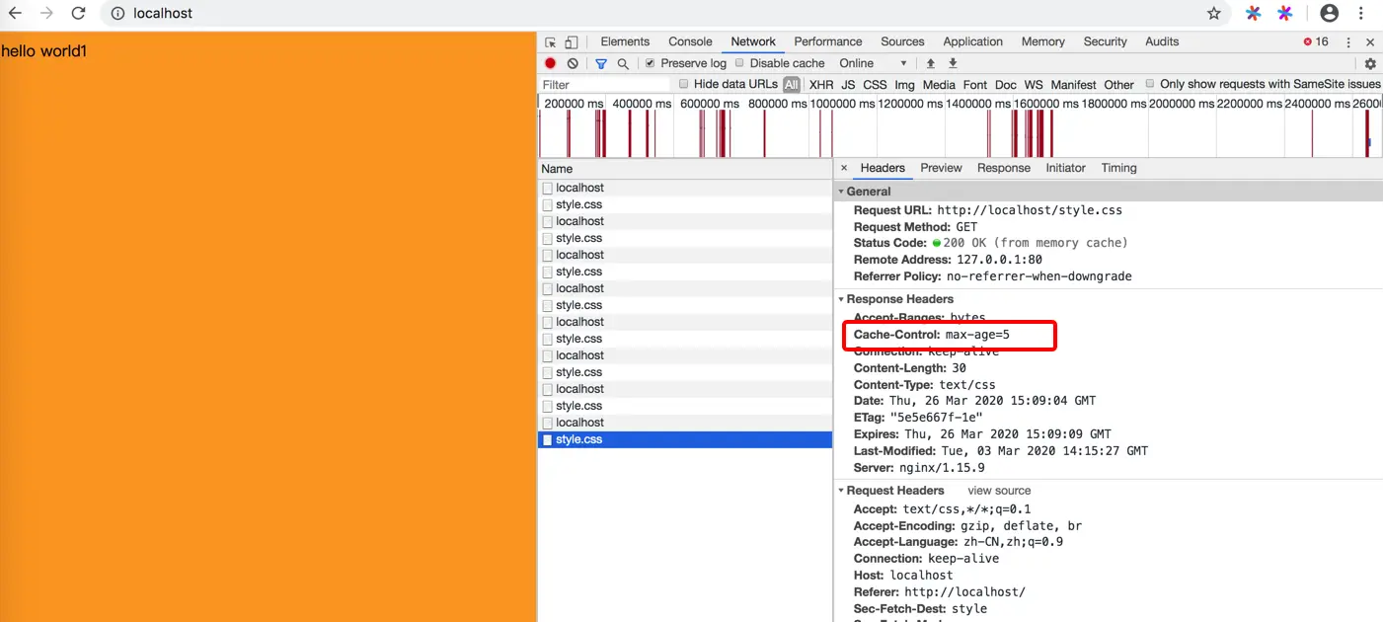Click the view source link
The width and height of the screenshot is (1384, 622).
[999, 491]
